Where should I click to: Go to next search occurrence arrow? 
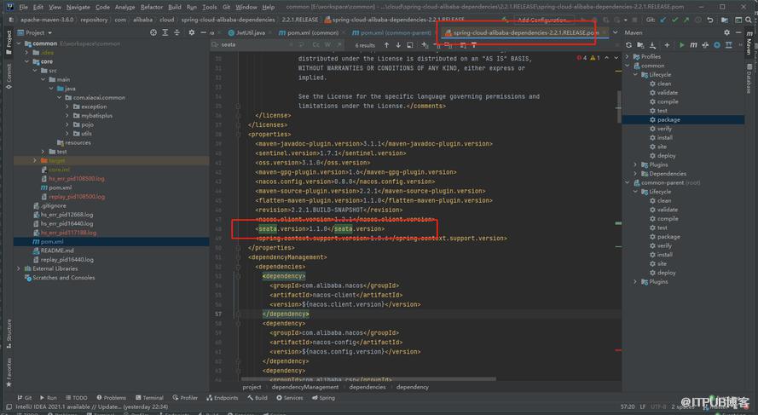(398, 45)
